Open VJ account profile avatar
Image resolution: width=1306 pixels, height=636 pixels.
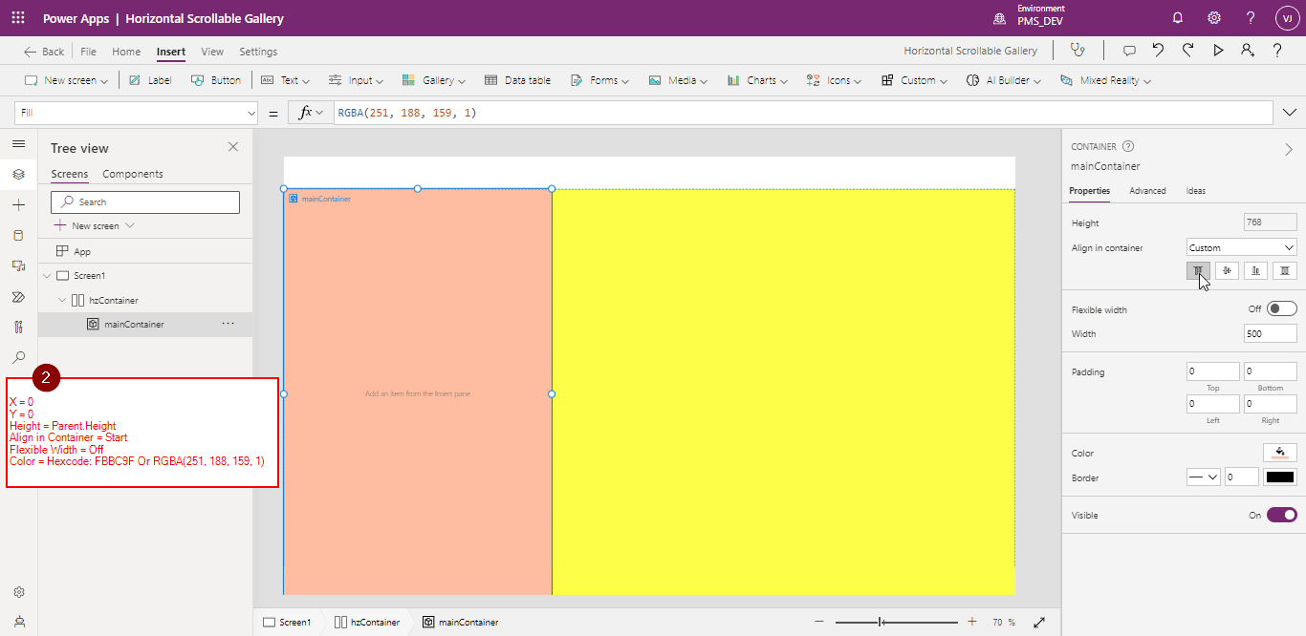pos(1287,18)
